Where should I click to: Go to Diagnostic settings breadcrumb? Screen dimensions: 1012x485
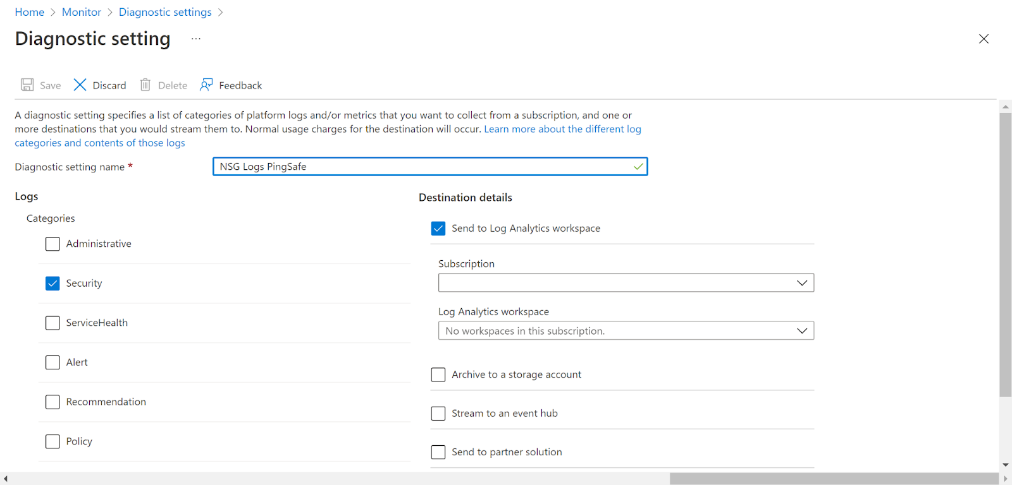[x=165, y=13]
